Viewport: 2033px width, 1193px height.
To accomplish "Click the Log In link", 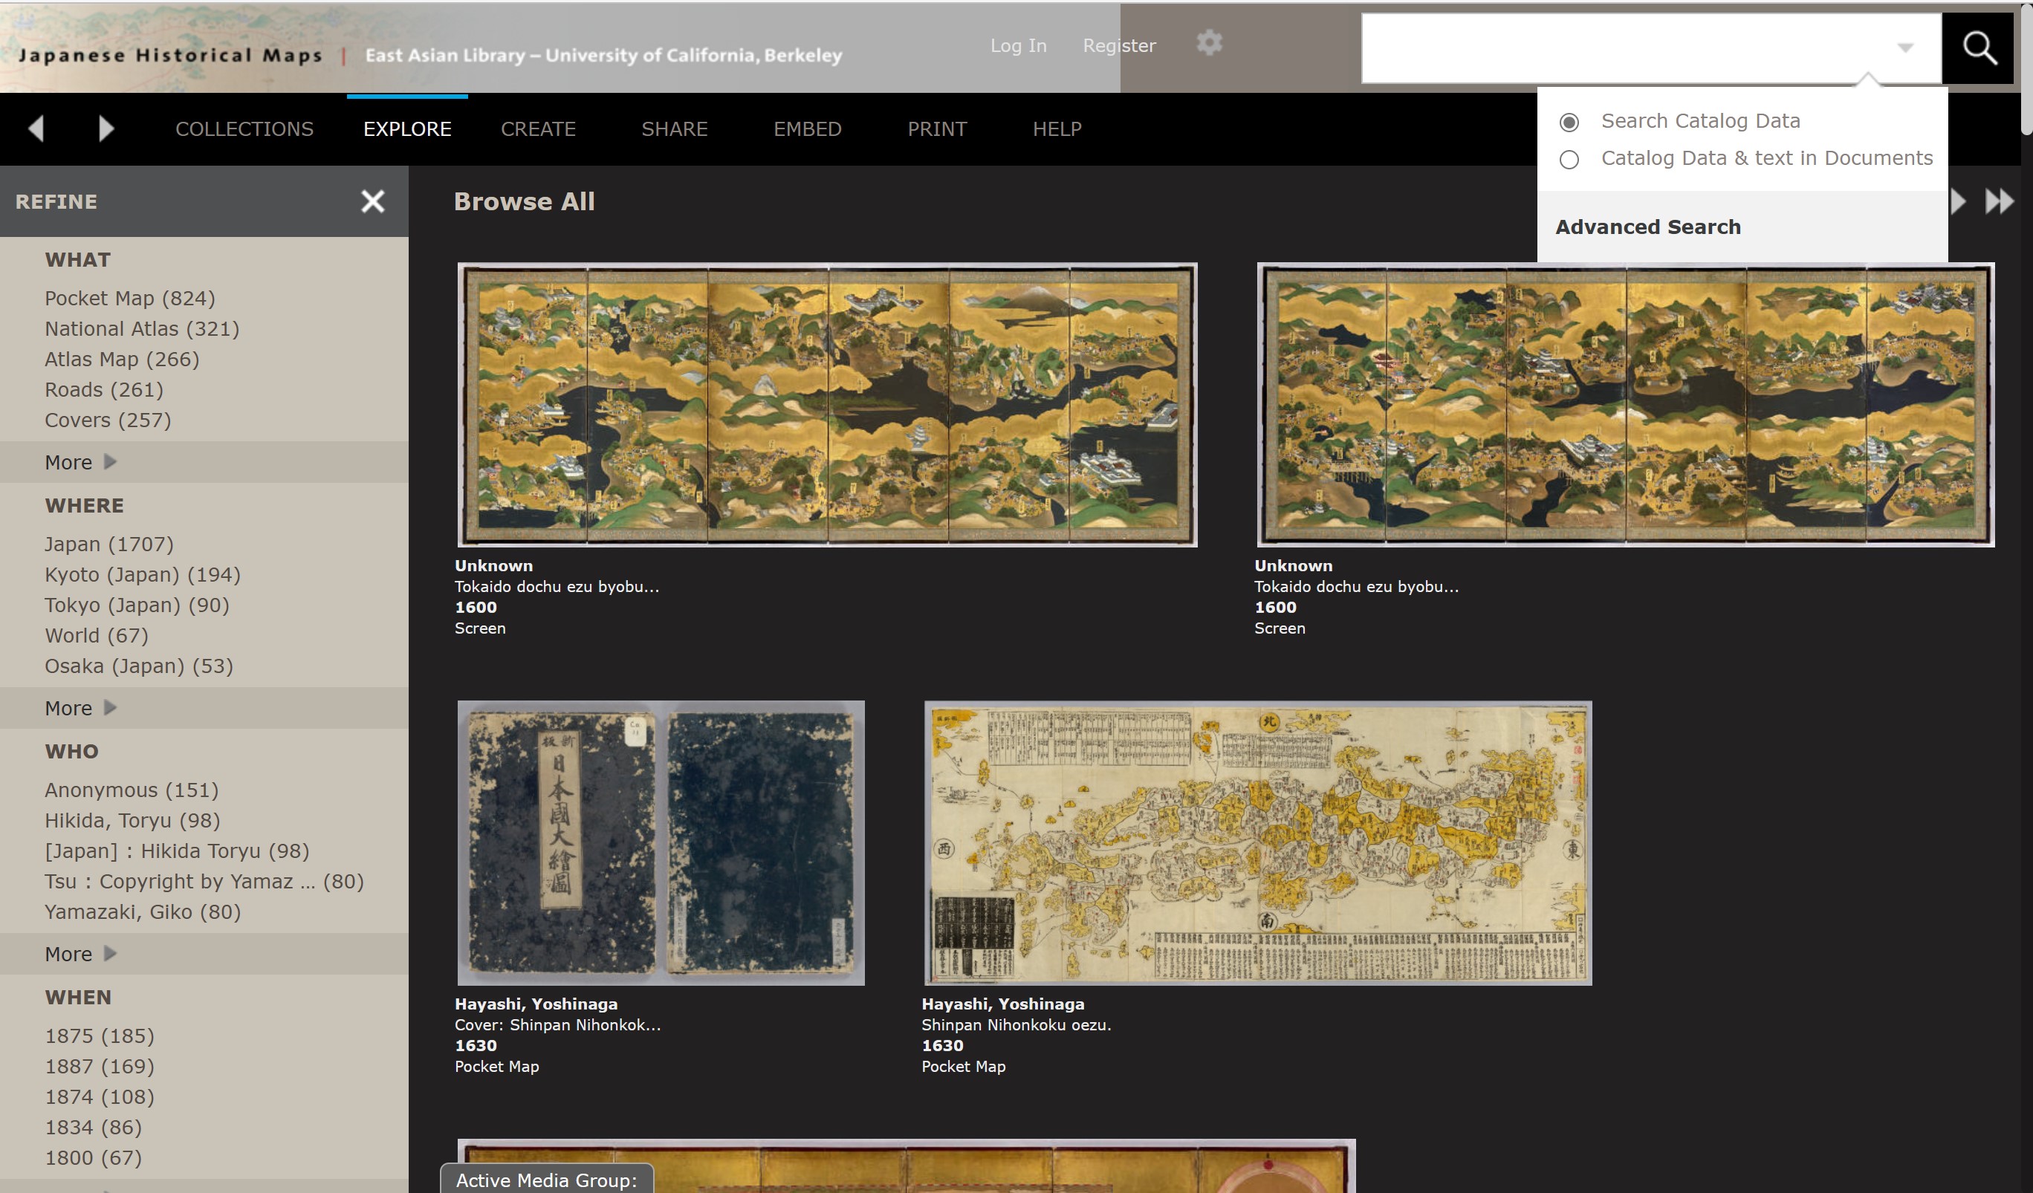I will point(1018,46).
